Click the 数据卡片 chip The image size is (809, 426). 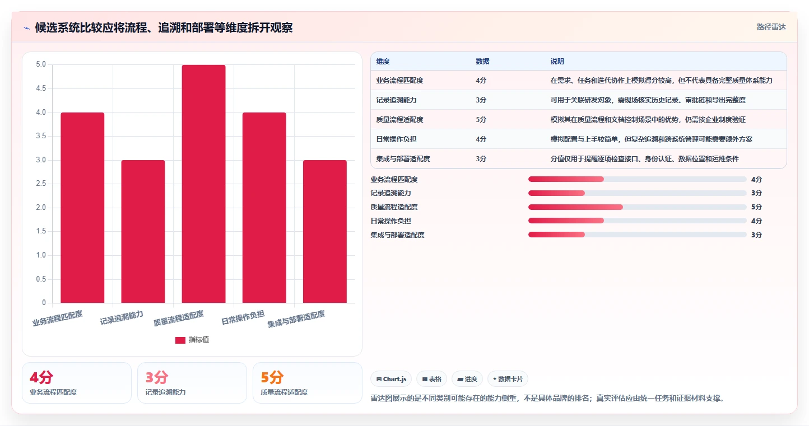pos(508,379)
